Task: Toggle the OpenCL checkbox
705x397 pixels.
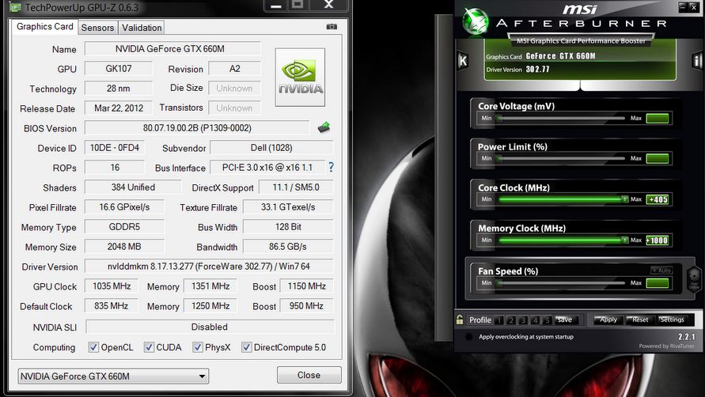Action: click(93, 347)
